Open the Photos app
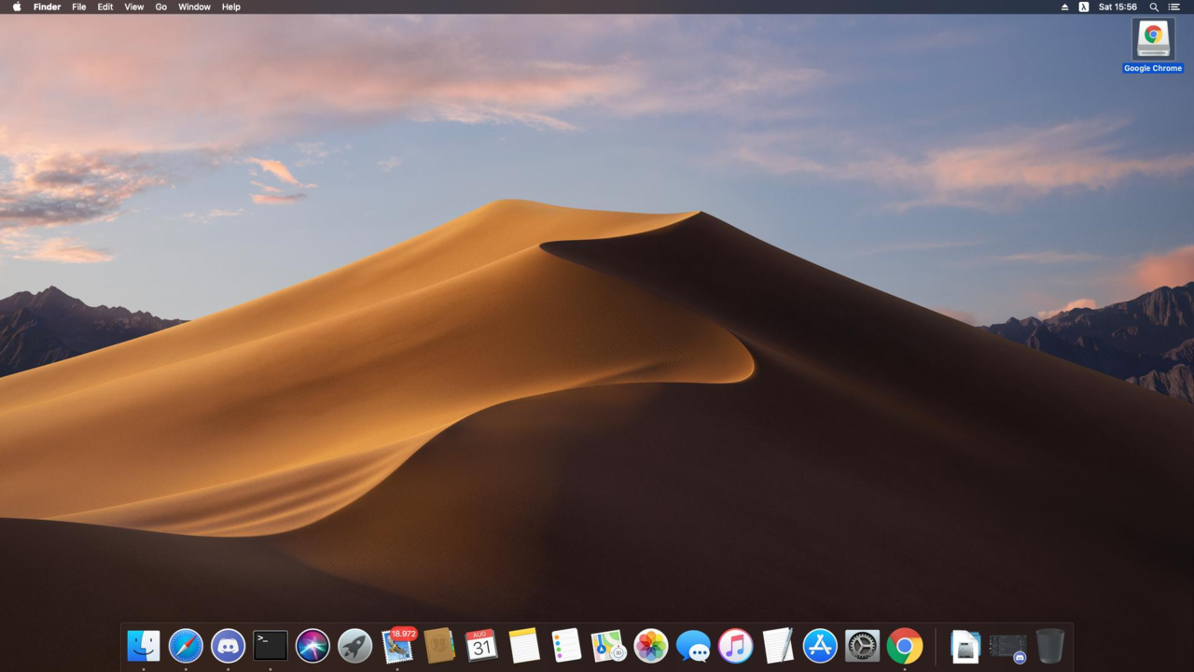This screenshot has width=1194, height=672. [651, 646]
